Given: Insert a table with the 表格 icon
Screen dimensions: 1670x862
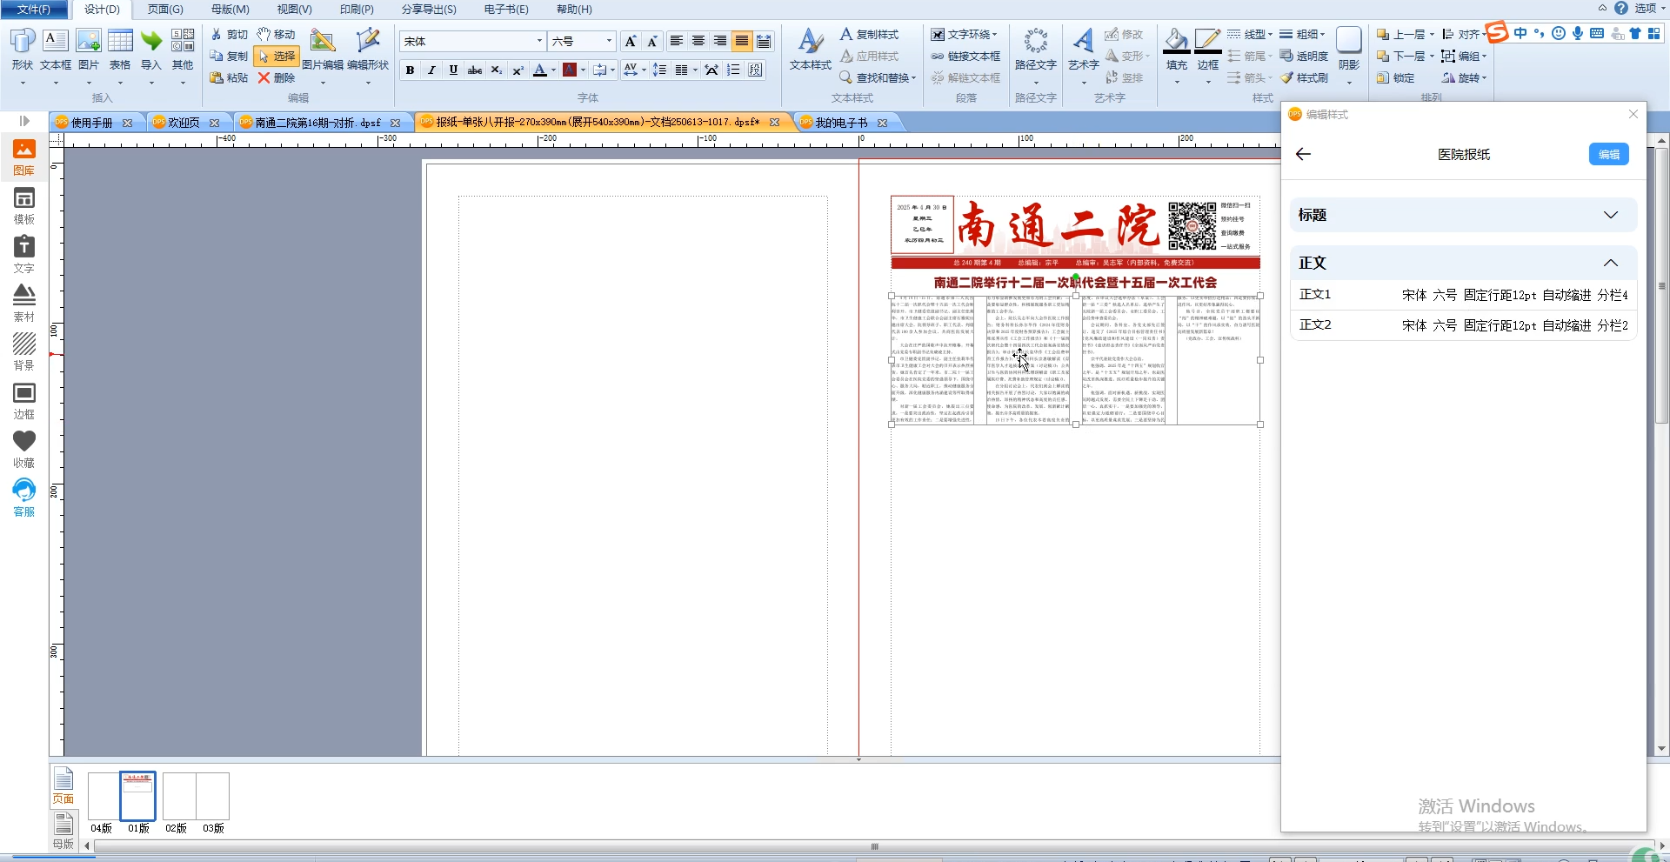Looking at the screenshot, I should pos(120,50).
